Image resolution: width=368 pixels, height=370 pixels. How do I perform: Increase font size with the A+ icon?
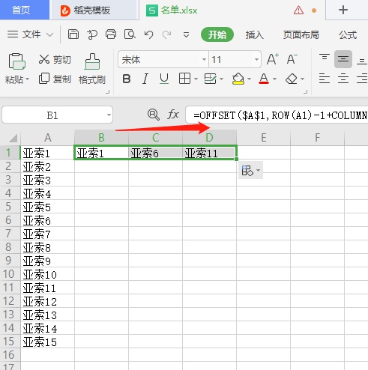tap(272, 59)
